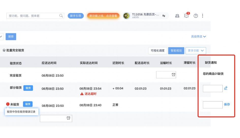Click the 新手引导 button
This screenshot has height=138, width=240.
76,16
